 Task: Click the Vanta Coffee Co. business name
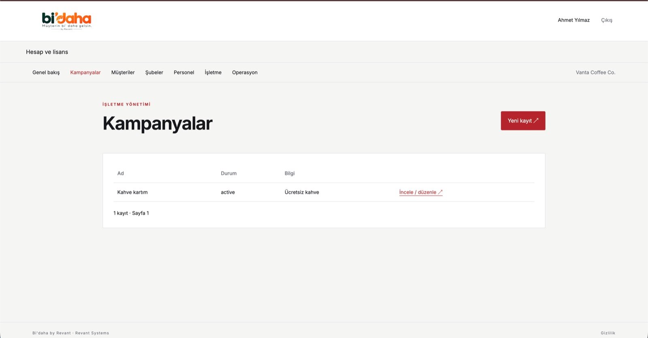point(595,72)
